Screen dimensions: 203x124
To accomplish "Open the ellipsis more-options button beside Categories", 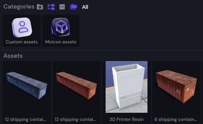I will [62, 7].
